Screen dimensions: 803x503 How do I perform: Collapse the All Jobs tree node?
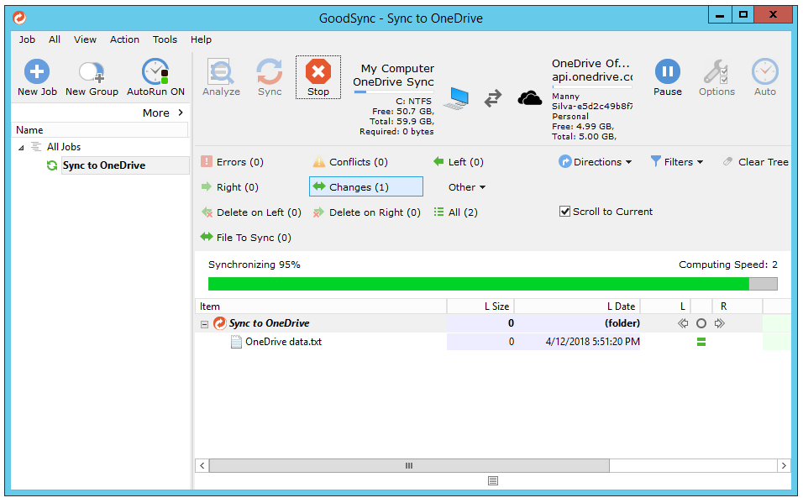click(21, 148)
